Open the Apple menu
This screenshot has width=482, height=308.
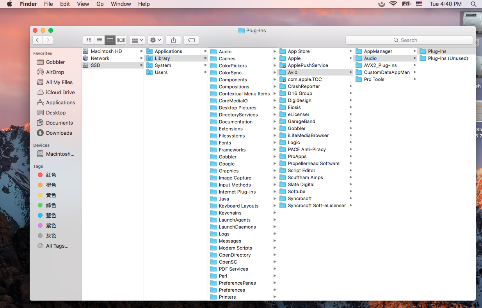[x=10, y=4]
